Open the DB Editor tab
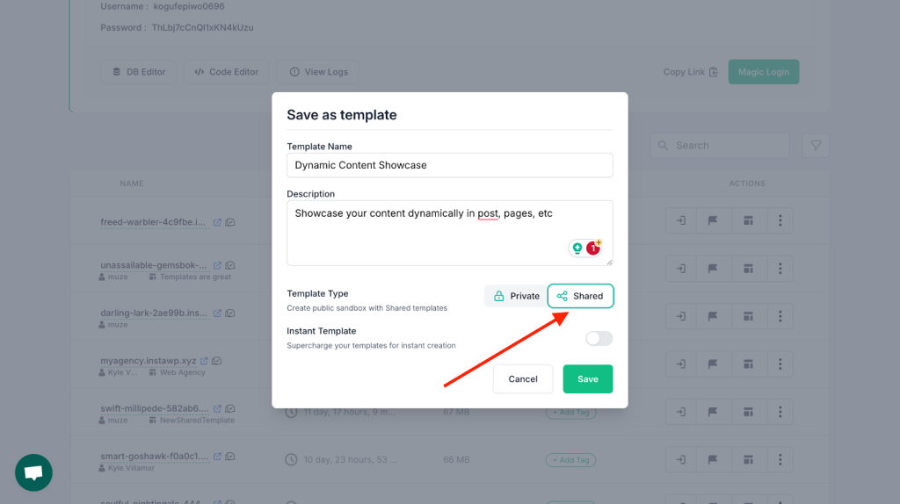The height and width of the screenshot is (504, 900). (x=138, y=72)
